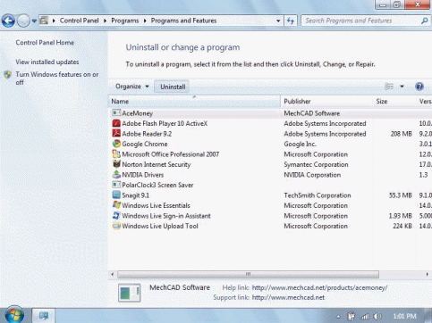
Task: Sort by the Publisher column header
Action: pos(326,101)
